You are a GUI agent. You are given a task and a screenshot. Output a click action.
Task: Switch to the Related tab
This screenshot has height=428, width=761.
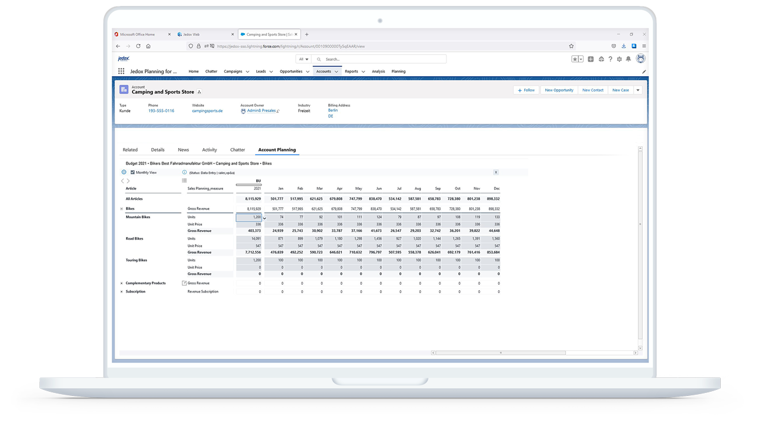(130, 150)
